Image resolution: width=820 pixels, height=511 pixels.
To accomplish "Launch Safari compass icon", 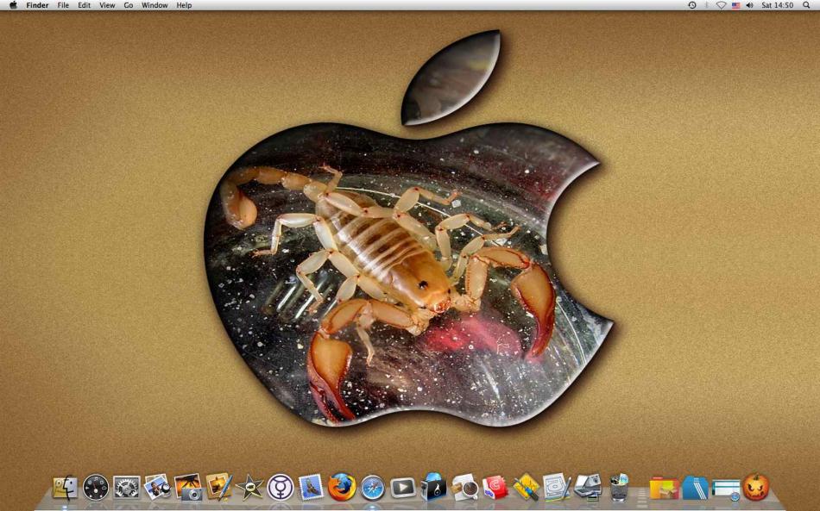I will (372, 488).
